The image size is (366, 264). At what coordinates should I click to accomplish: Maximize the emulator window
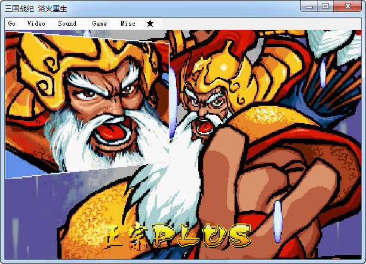(x=325, y=6)
